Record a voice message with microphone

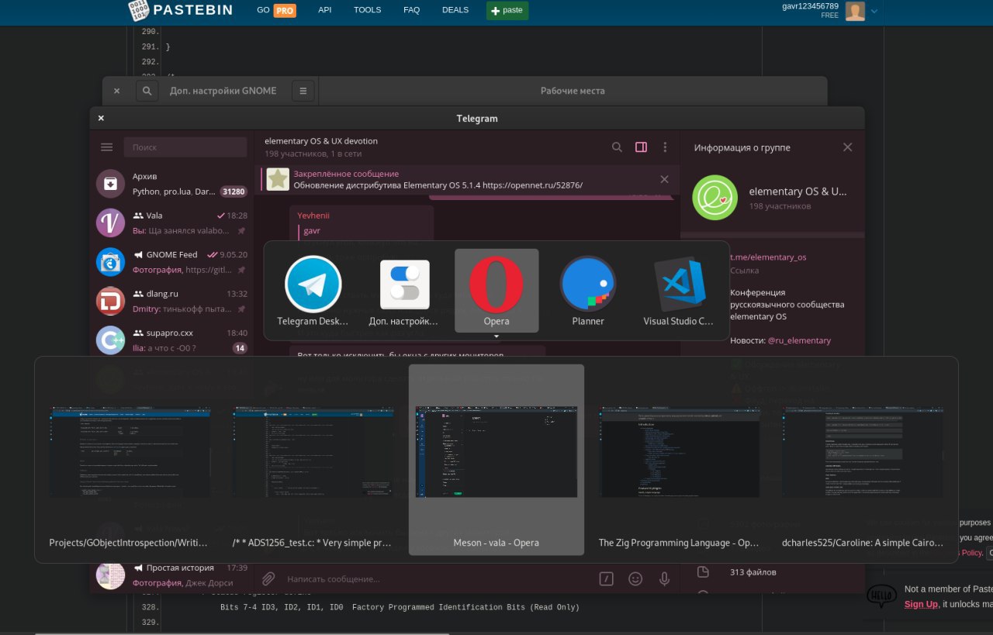664,578
